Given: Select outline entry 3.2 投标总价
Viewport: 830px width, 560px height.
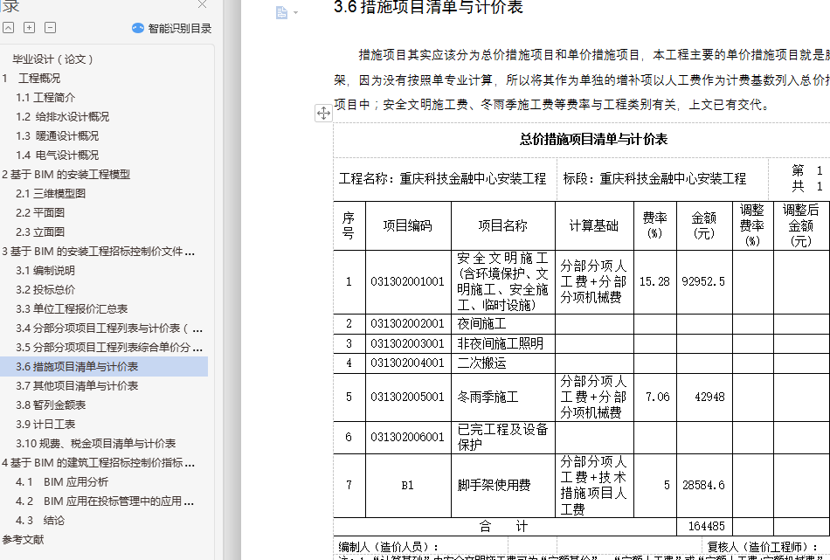Looking at the screenshot, I should click(x=45, y=289).
